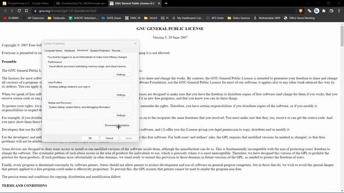Switch to Programming in C Google Slides tab
The width and height of the screenshot is (344, 193).
click(x=26, y=3)
